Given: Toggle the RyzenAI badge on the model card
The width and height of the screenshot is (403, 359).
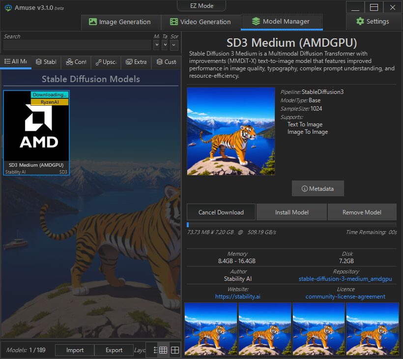Looking at the screenshot, I should (49, 102).
